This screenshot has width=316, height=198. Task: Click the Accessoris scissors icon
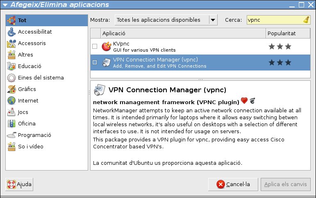click(11, 43)
